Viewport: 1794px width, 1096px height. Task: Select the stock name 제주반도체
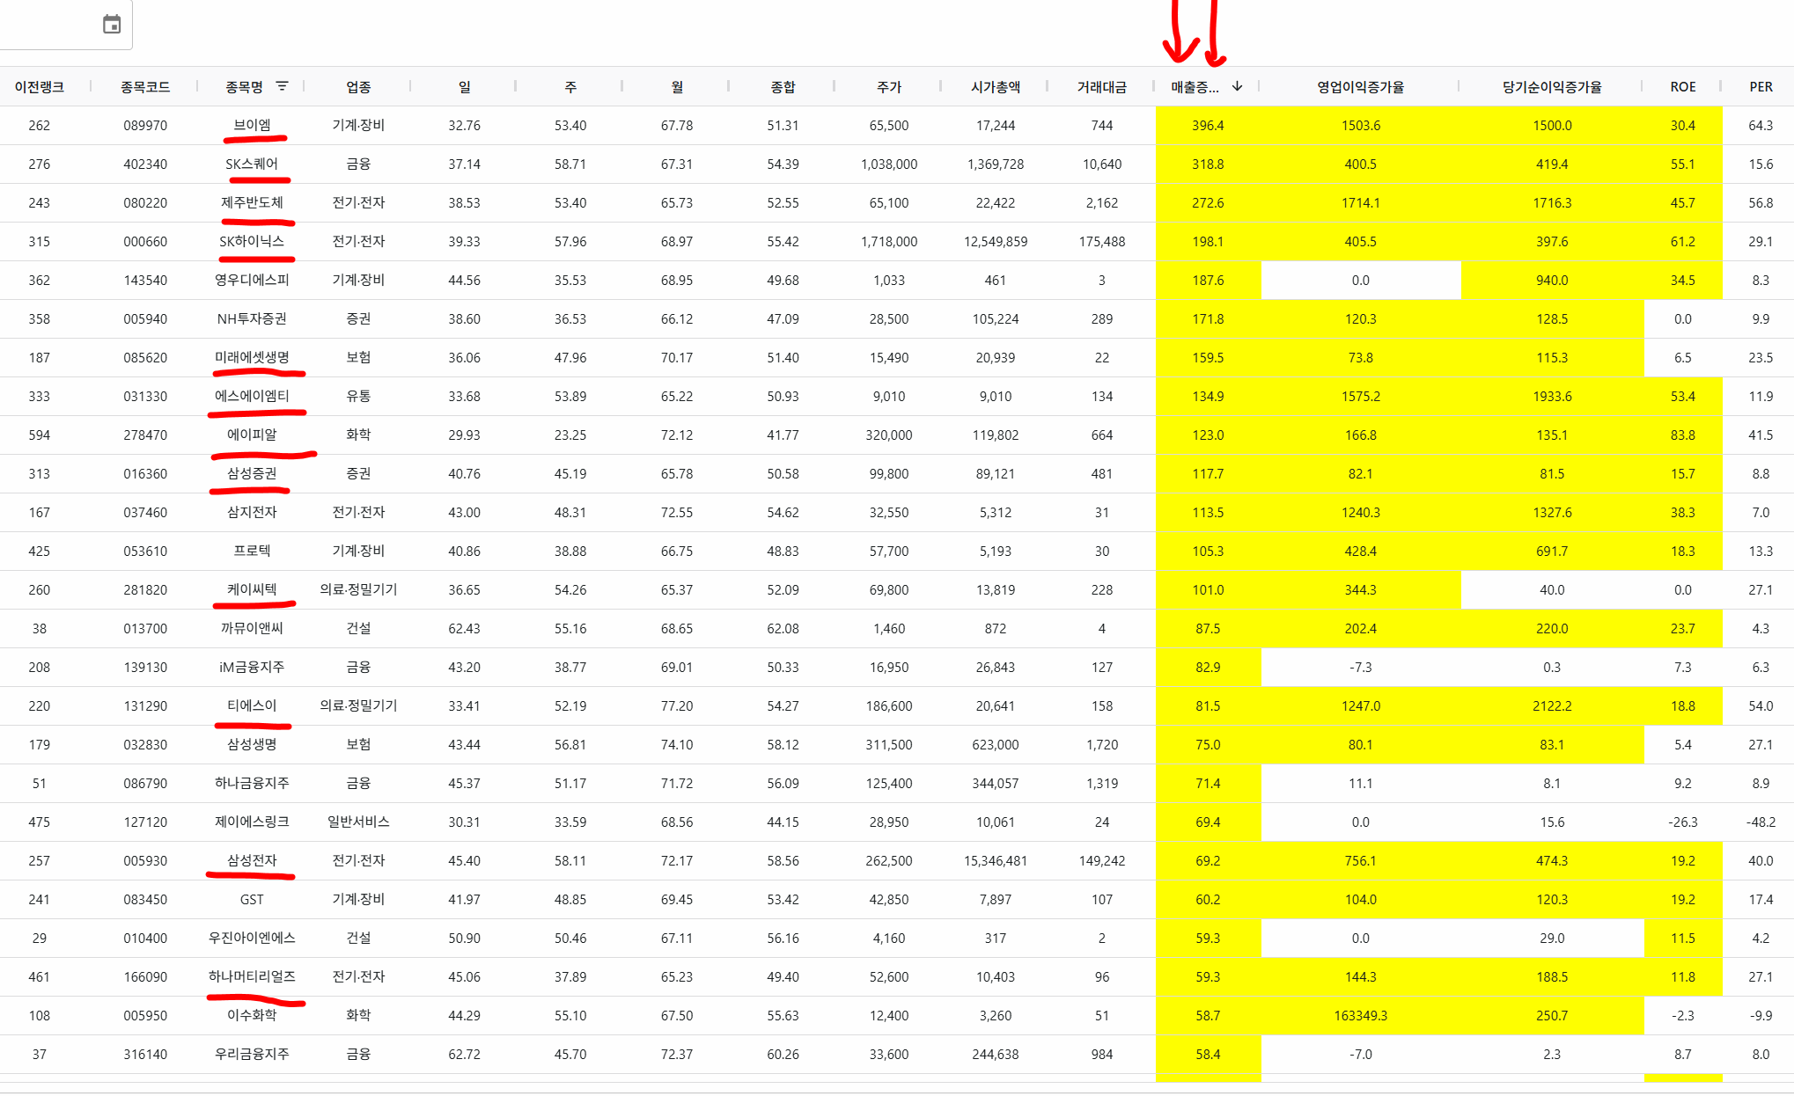pos(252,203)
